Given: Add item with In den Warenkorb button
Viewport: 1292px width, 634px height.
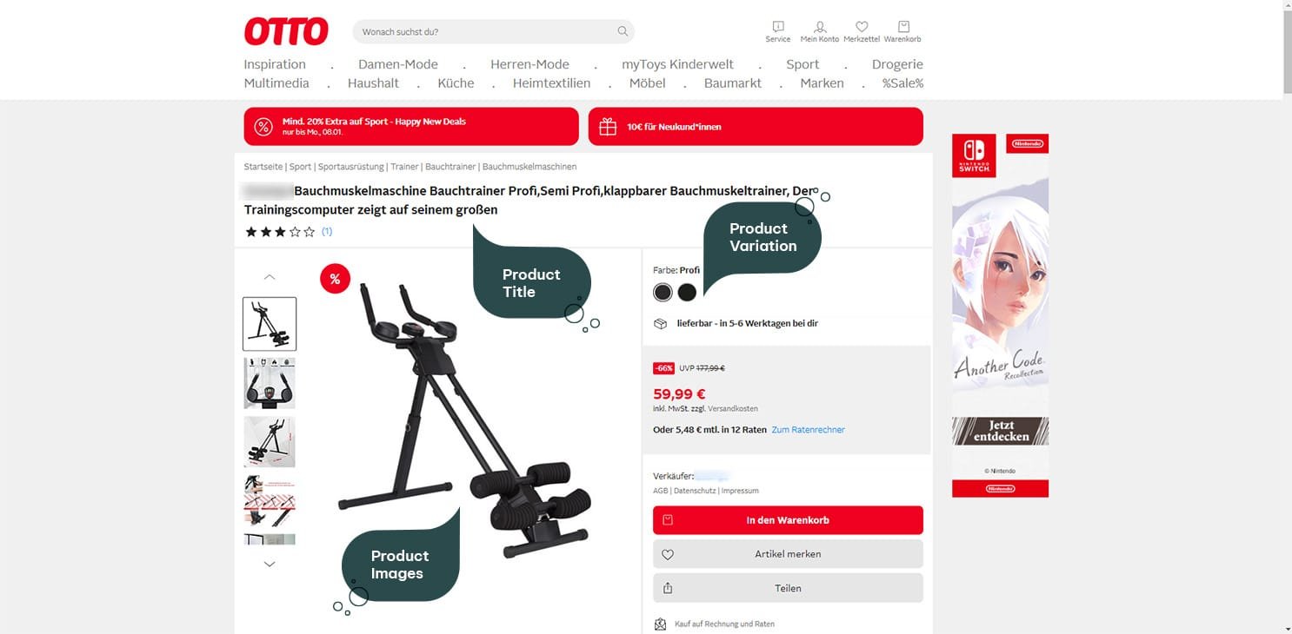Looking at the screenshot, I should [x=788, y=520].
